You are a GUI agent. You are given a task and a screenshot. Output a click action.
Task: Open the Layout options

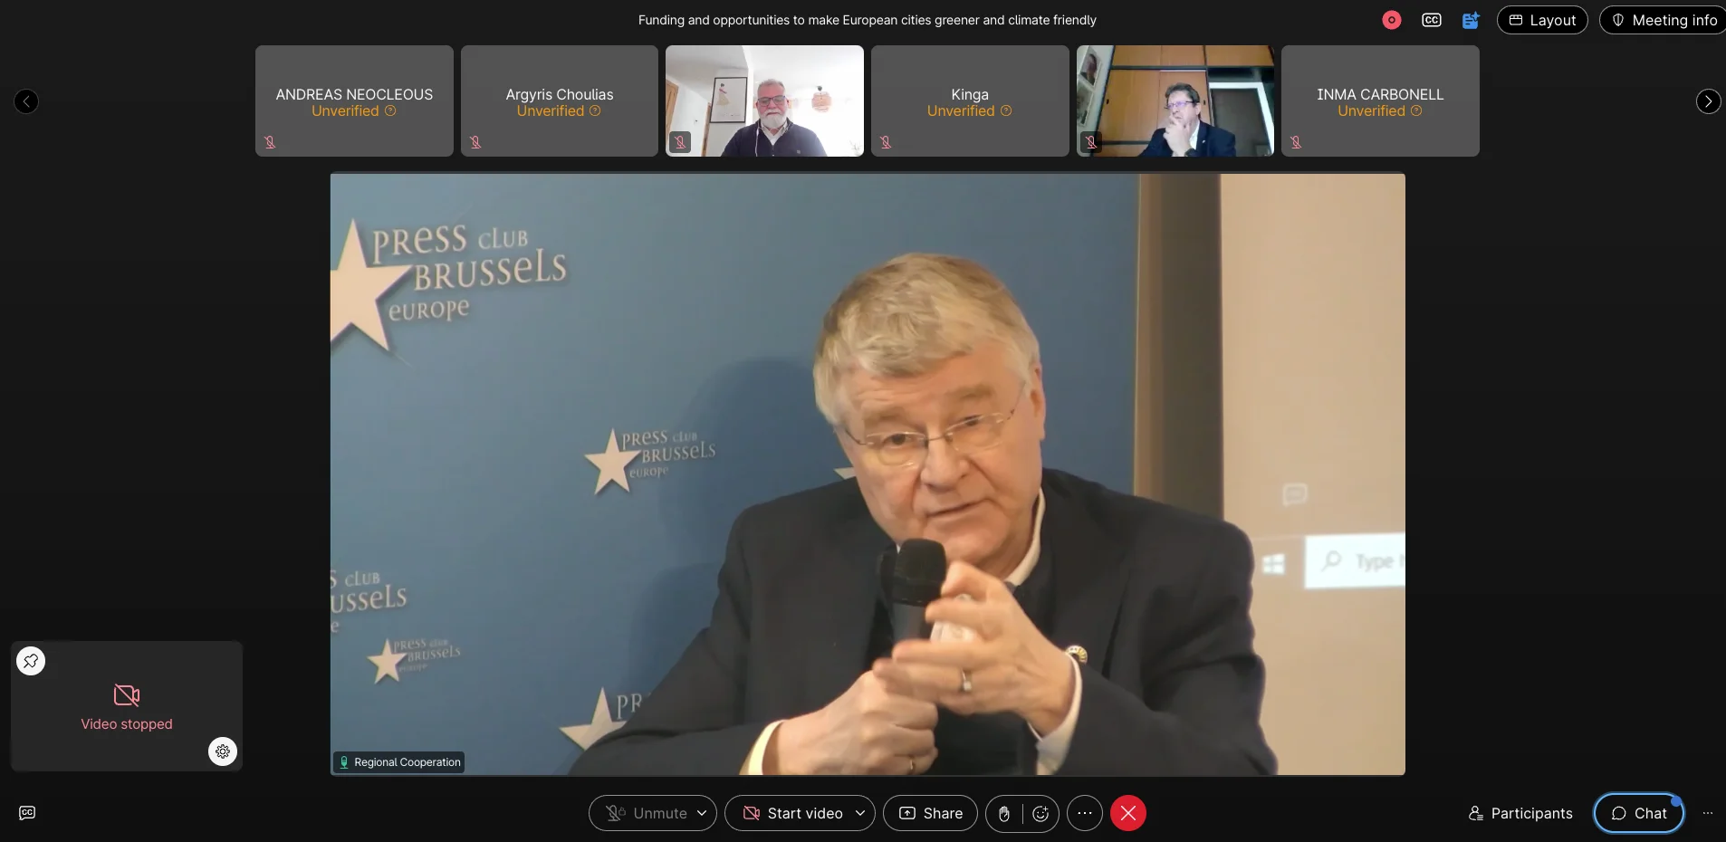coord(1542,20)
